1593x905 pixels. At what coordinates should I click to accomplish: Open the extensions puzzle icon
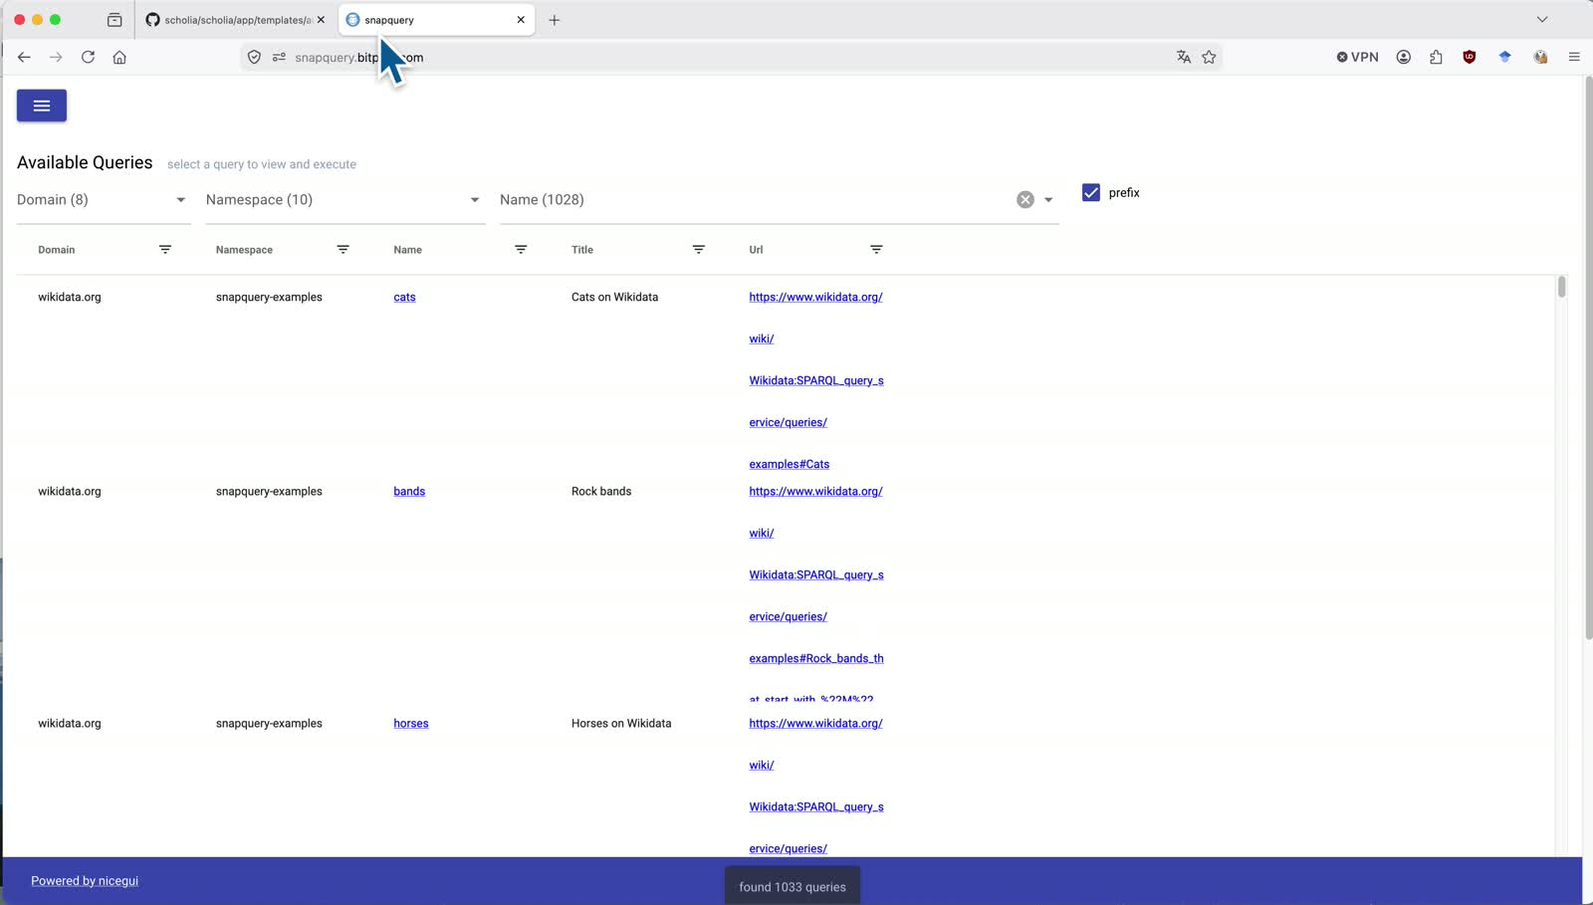pos(1436,58)
